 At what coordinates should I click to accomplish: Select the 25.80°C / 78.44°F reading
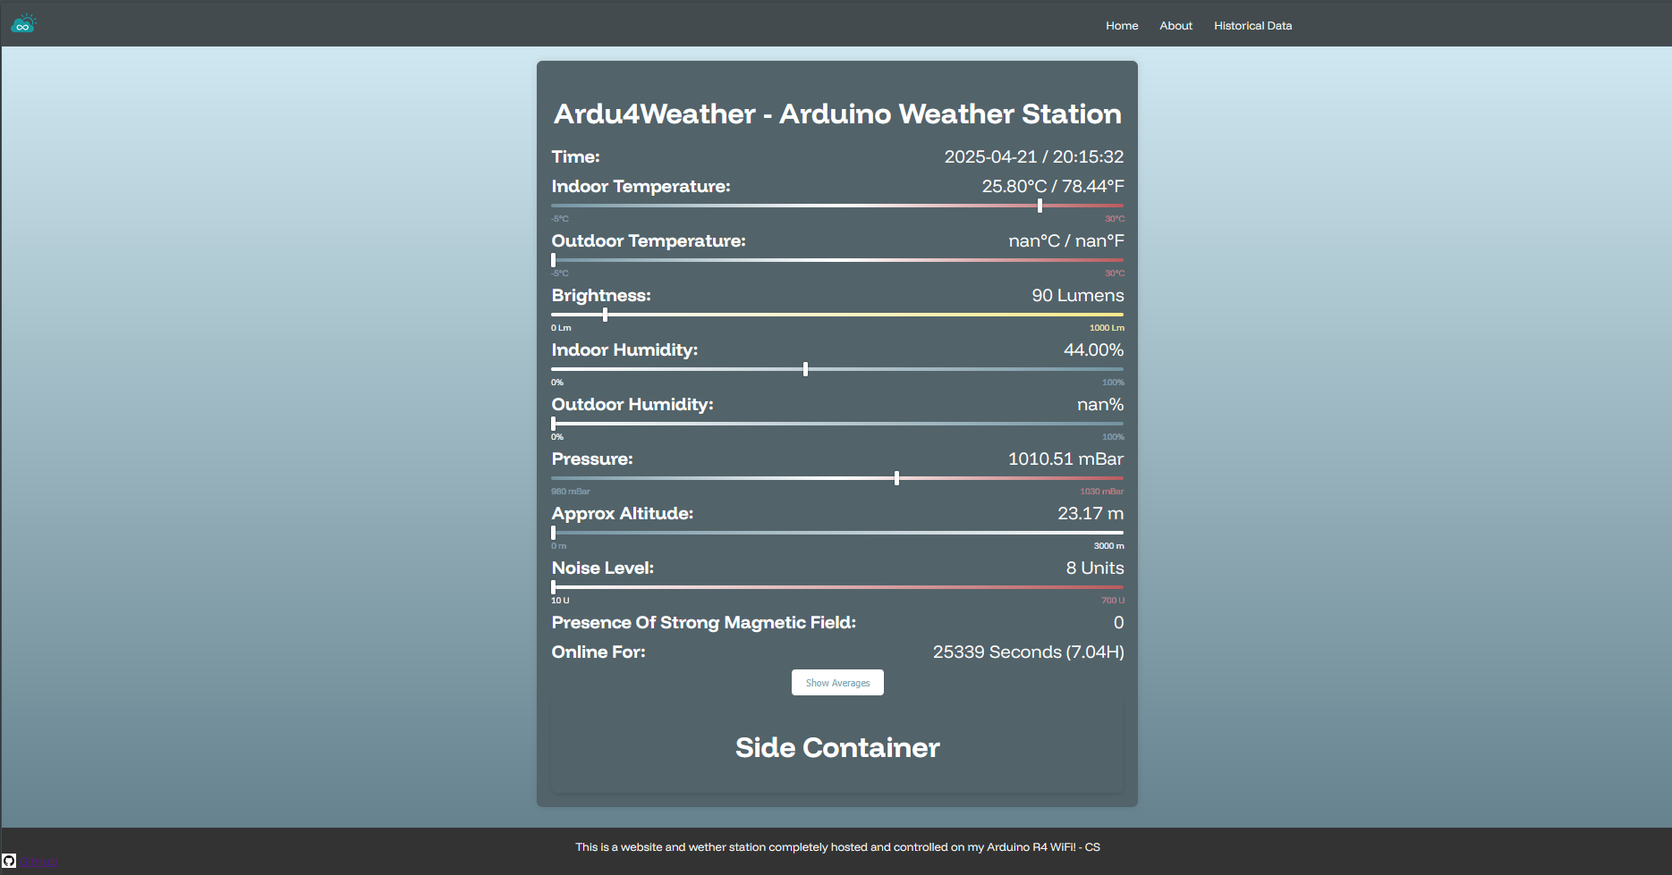[1053, 186]
